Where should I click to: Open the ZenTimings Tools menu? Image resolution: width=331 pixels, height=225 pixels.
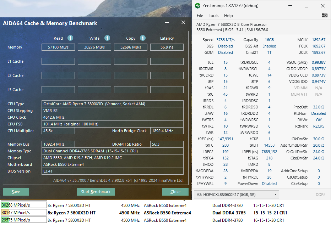pos(213,16)
